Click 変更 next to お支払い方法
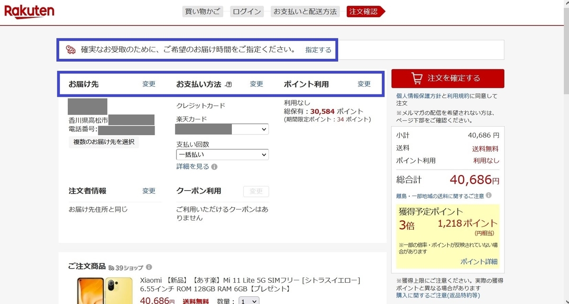The image size is (569, 304). pos(257,84)
